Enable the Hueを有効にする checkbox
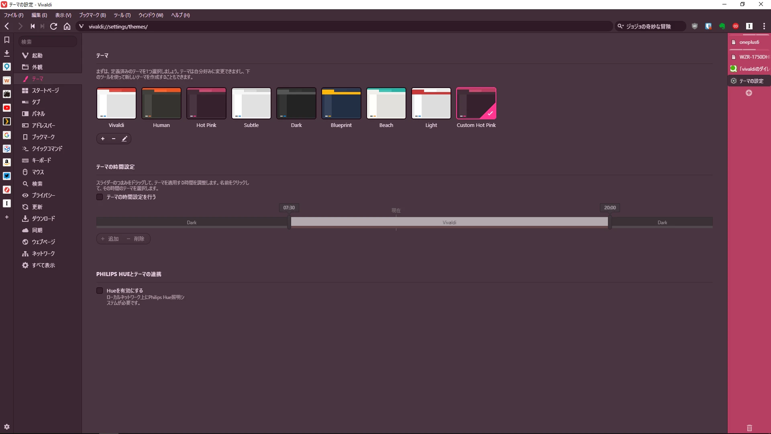This screenshot has height=434, width=771. point(100,291)
